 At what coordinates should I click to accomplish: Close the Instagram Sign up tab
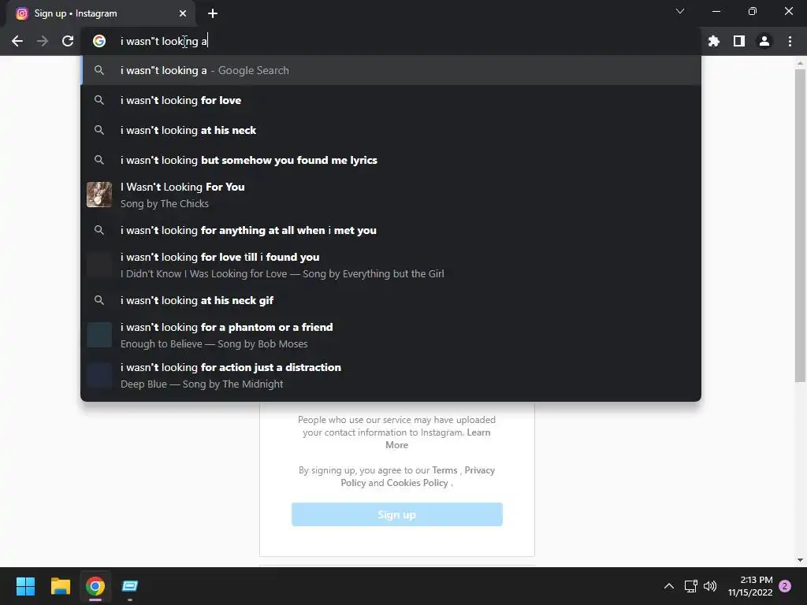183,13
